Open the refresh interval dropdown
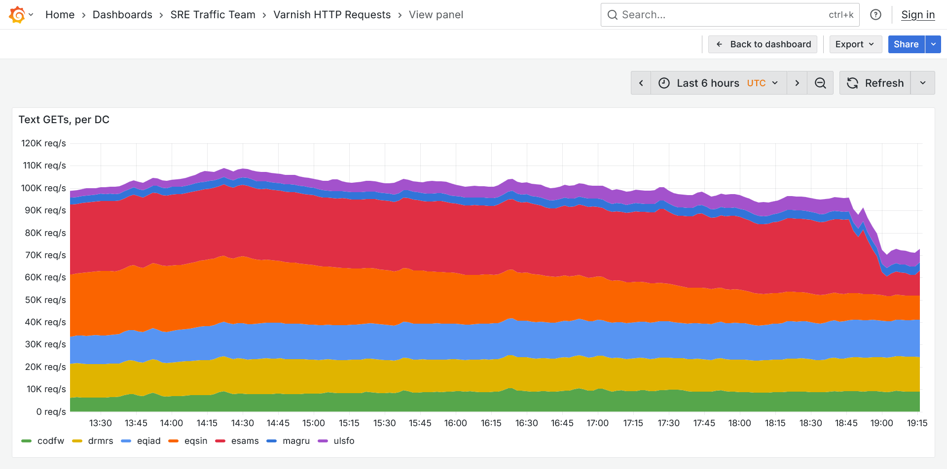The image size is (947, 469). click(x=923, y=83)
